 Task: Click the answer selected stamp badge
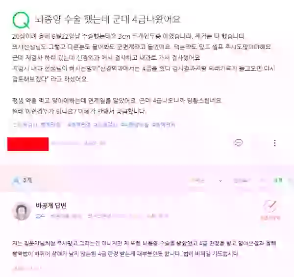coord(270,210)
